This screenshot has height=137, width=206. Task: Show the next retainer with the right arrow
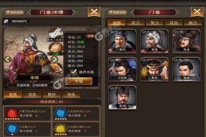click(x=55, y=59)
